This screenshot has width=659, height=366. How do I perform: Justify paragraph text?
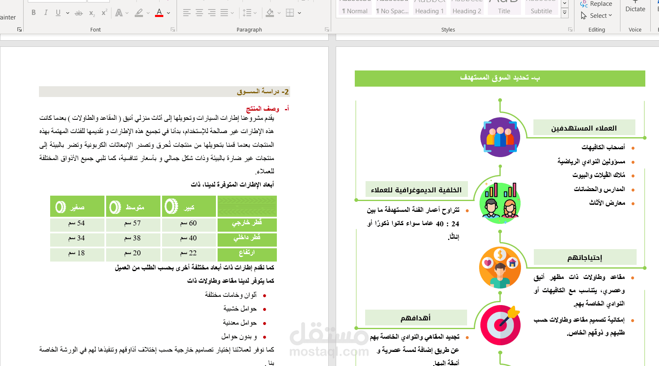pyautogui.click(x=224, y=13)
